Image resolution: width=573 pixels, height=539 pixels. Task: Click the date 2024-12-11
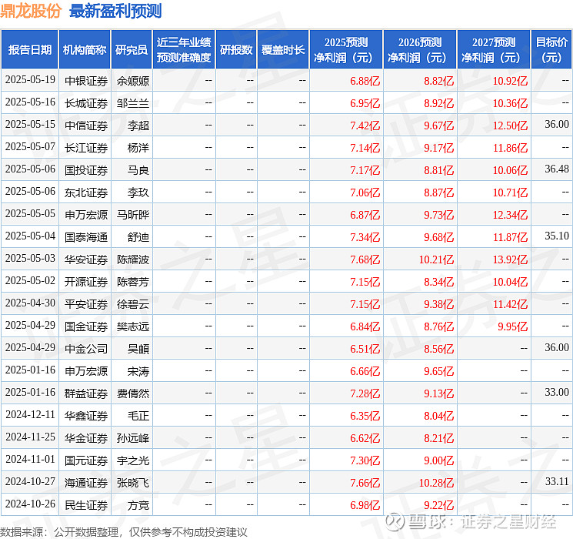[30, 414]
